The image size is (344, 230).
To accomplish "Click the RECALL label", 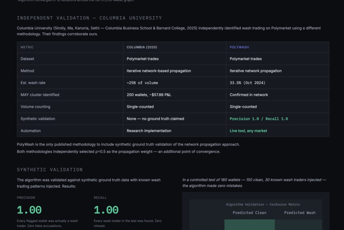I will [100, 198].
